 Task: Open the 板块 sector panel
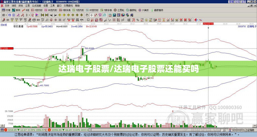coord(16,10)
